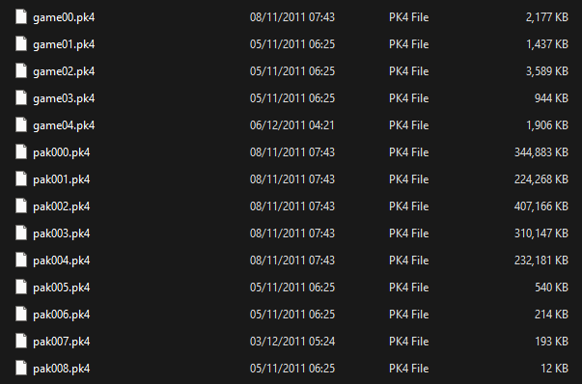This screenshot has width=582, height=384.
Task: Click the pak006.pk4 file name
Action: [61, 315]
